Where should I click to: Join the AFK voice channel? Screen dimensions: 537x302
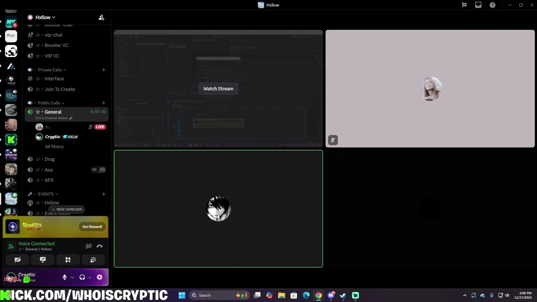pyautogui.click(x=66, y=180)
